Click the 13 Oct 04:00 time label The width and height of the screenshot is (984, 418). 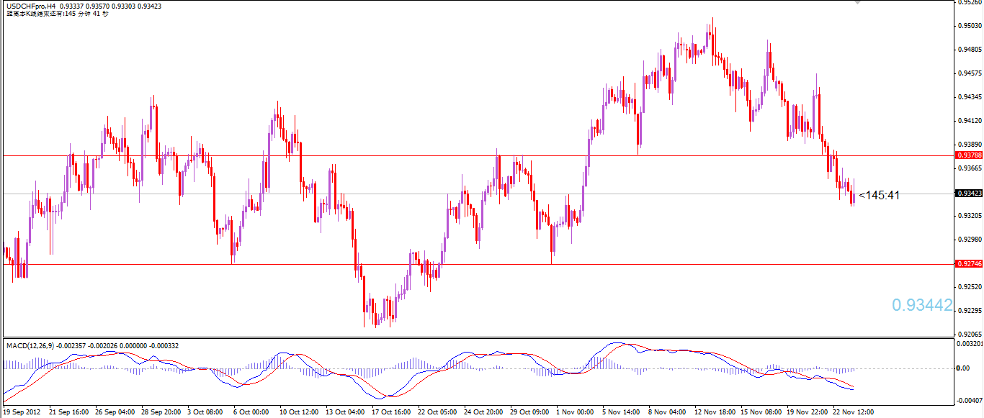[345, 412]
